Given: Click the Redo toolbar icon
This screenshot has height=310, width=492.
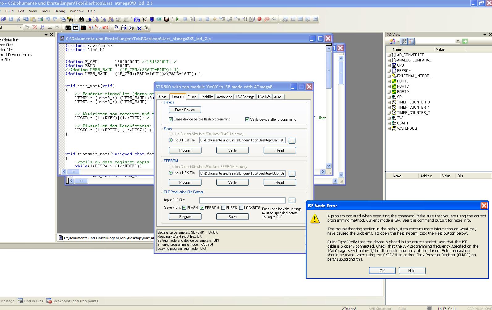Looking at the screenshot, I should pos(55,19).
